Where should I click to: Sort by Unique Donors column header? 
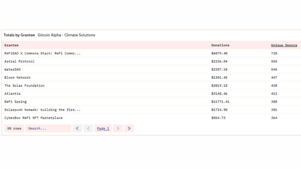click(x=284, y=45)
